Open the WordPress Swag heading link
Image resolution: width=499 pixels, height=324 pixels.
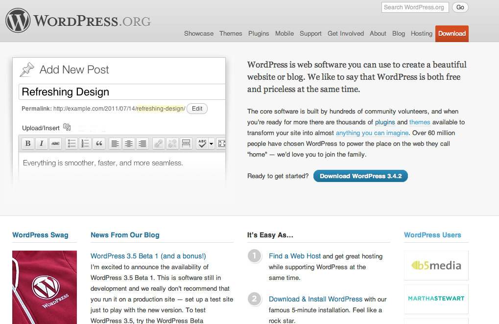[41, 235]
